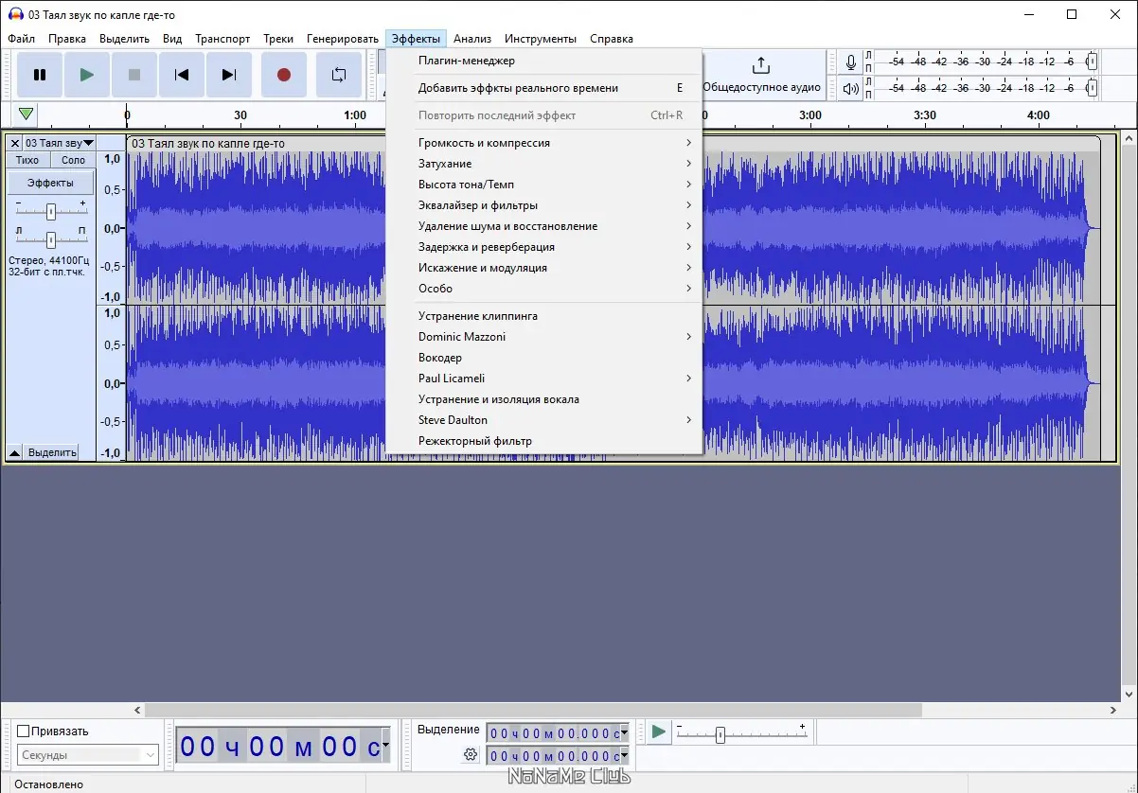Viewport: 1138px width, 793px height.
Task: Expand the Затухание submenu
Action: [x=544, y=164]
